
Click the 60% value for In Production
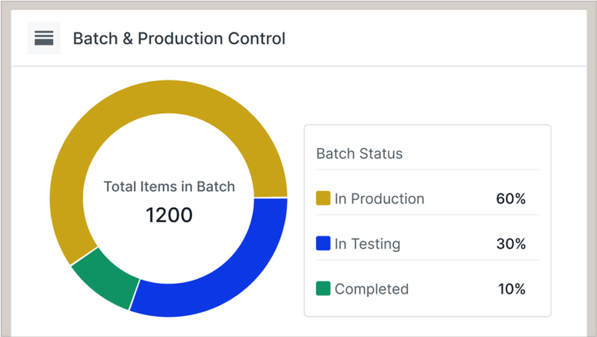[511, 199]
